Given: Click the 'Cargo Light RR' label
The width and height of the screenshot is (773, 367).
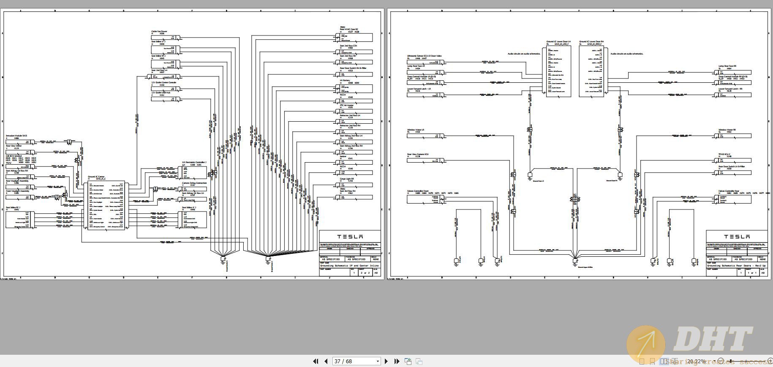Looking at the screenshot, I should 347,179.
